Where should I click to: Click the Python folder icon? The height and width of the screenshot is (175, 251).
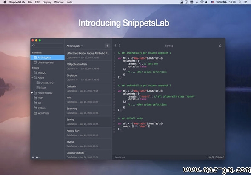pyautogui.click(x=35, y=108)
